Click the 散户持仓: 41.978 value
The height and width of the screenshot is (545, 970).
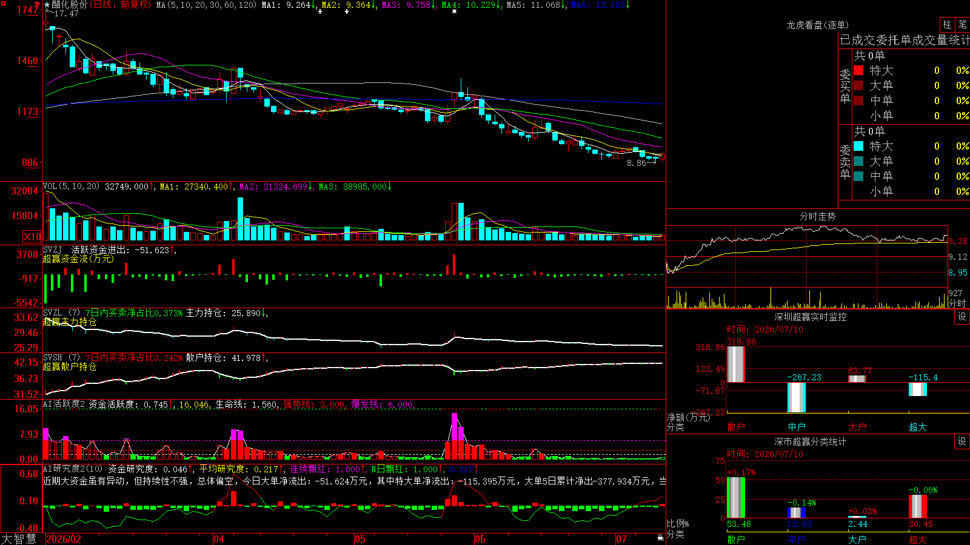click(x=223, y=358)
